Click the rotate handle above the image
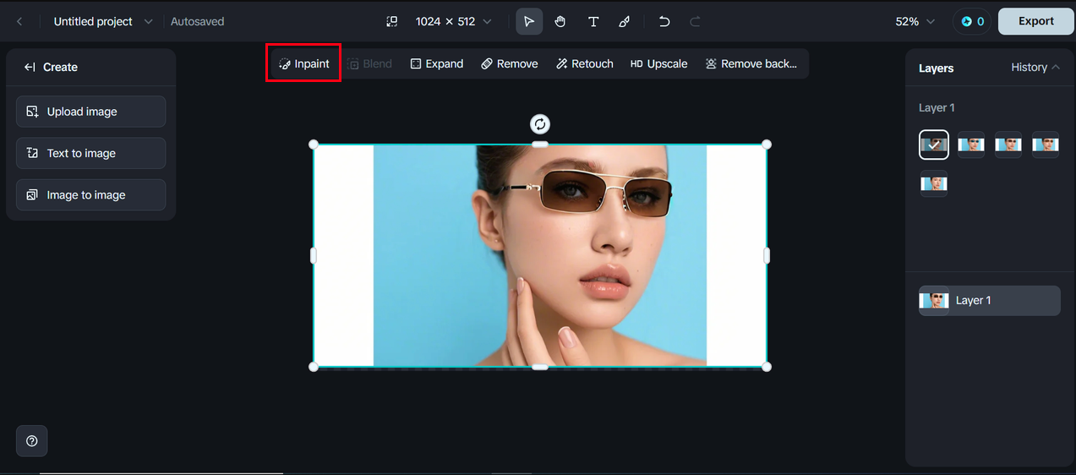 click(540, 124)
